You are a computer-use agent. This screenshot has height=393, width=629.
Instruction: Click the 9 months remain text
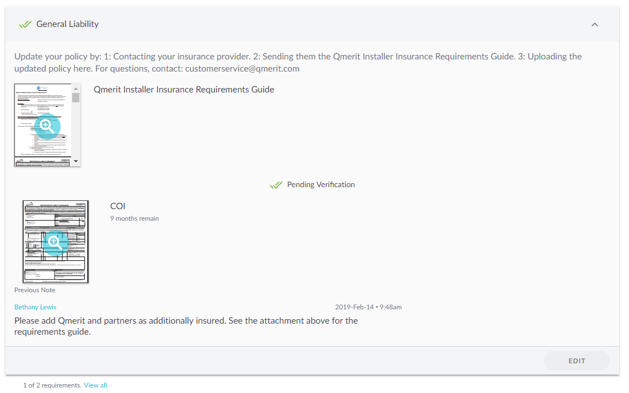coord(135,219)
